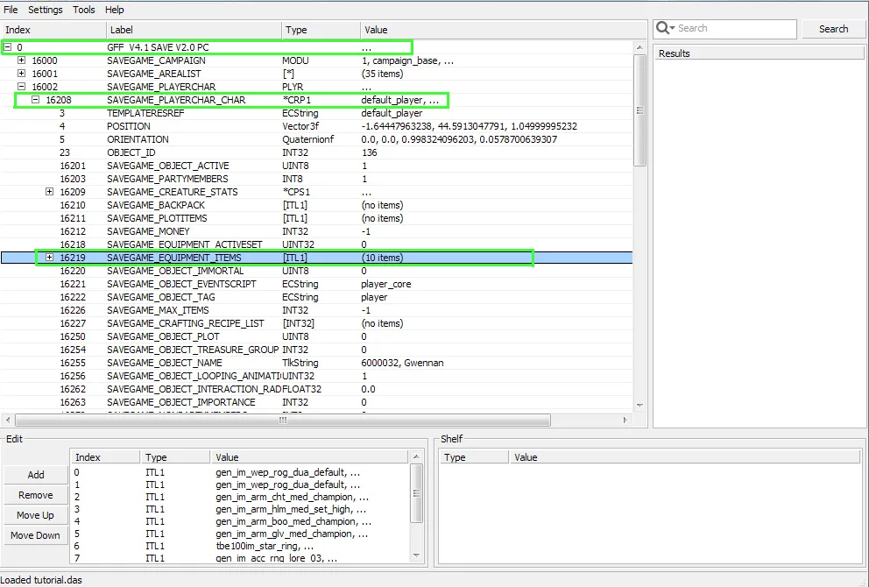Click the Move Down button
This screenshot has width=869, height=587.
pos(36,535)
